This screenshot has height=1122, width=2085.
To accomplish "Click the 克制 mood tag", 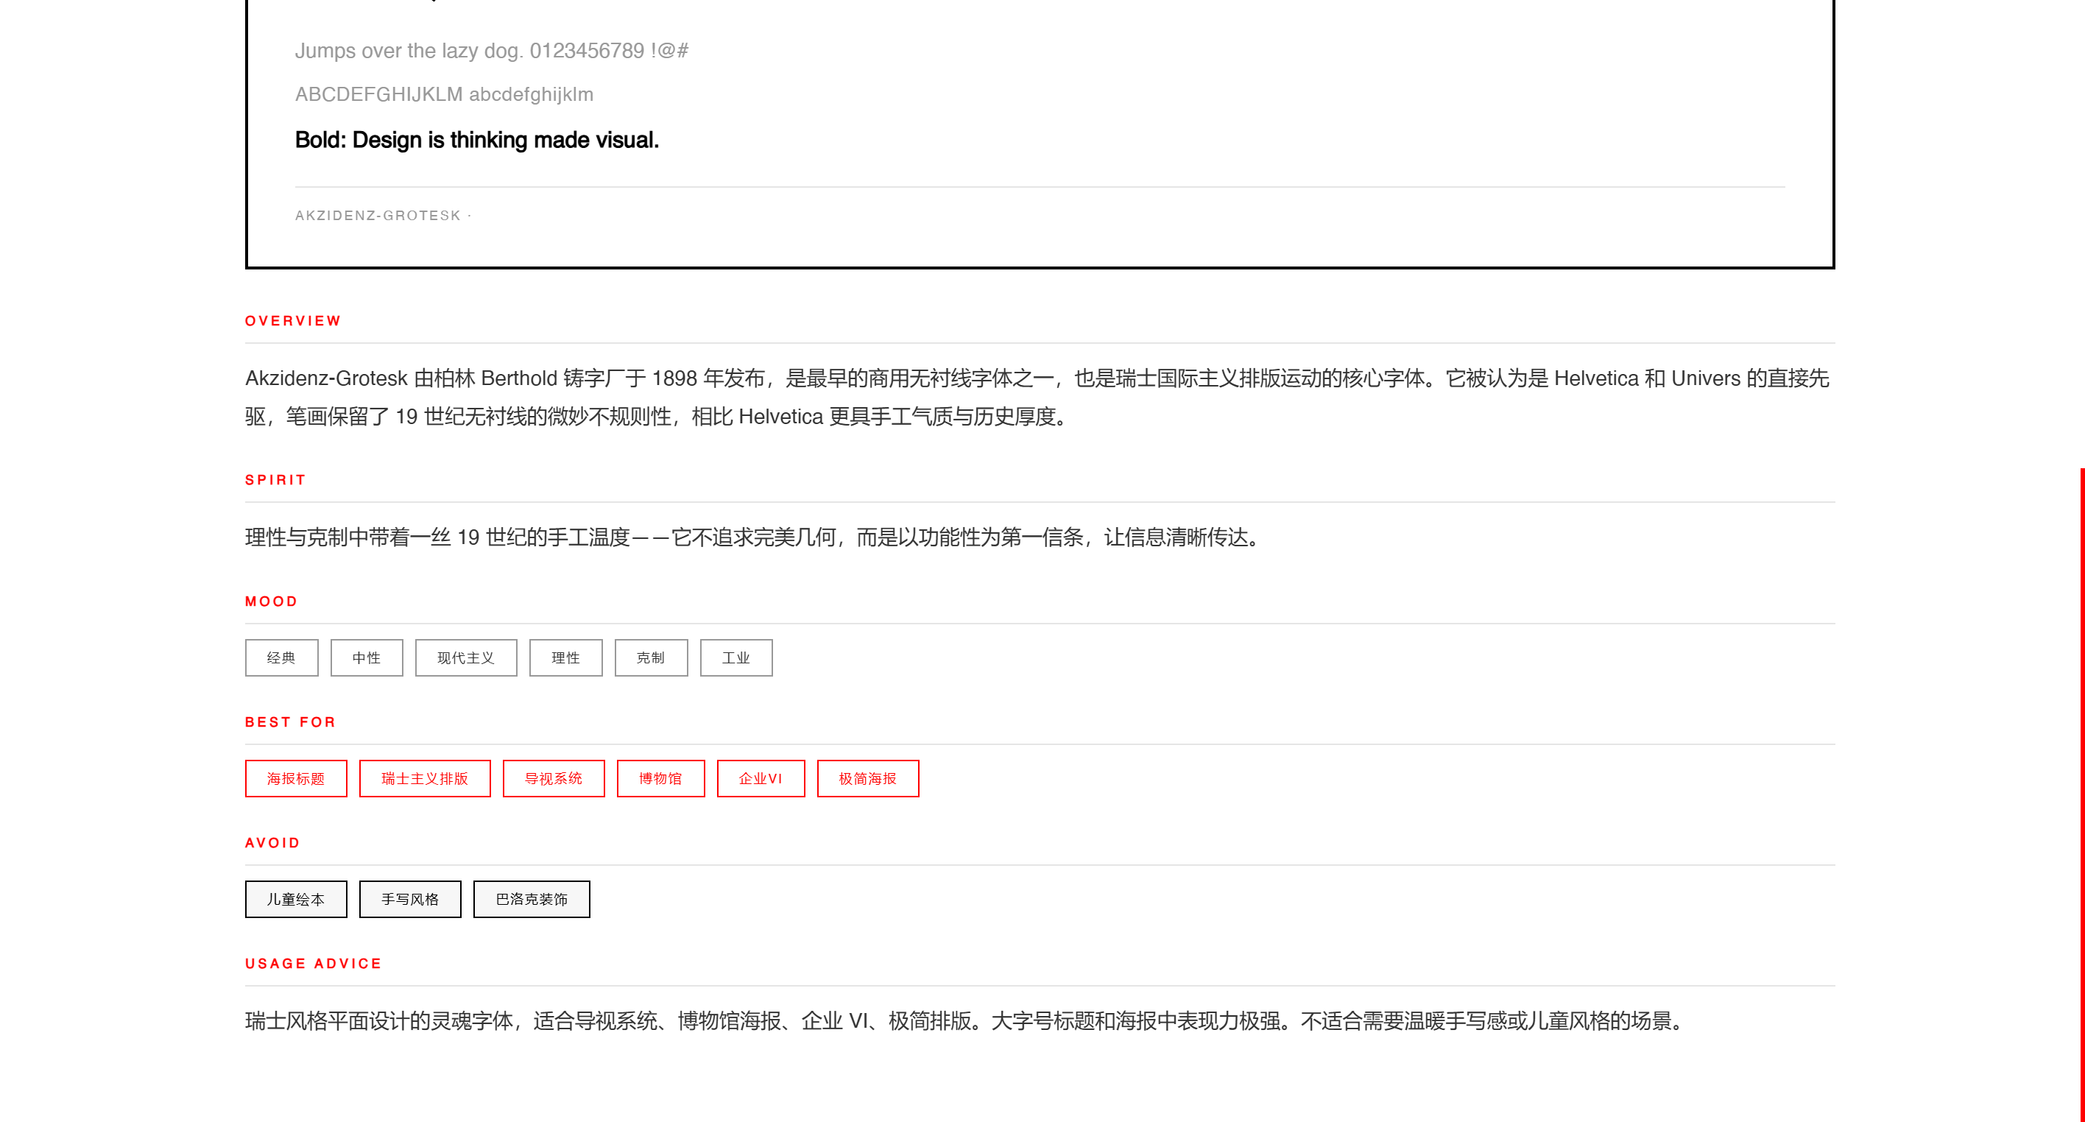I will tap(650, 657).
